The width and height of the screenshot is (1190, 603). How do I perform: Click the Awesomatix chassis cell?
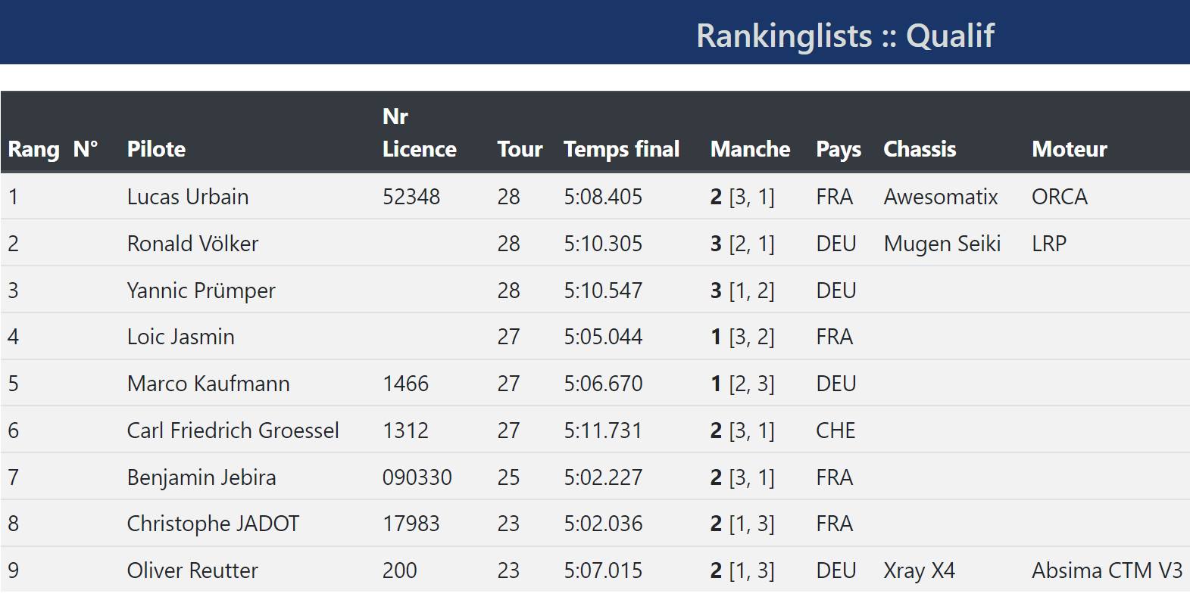pyautogui.click(x=941, y=197)
